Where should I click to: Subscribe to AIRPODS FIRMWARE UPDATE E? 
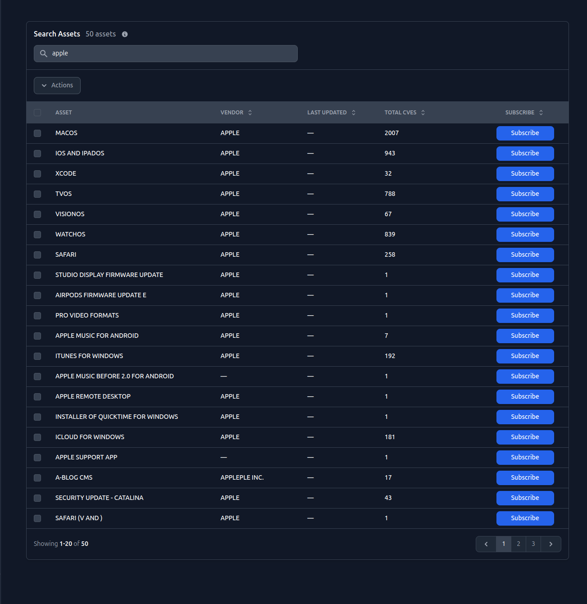tap(525, 295)
